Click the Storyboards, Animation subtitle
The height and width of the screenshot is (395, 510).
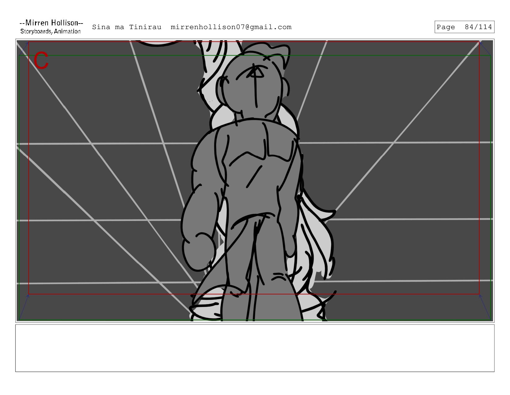pyautogui.click(x=50, y=31)
